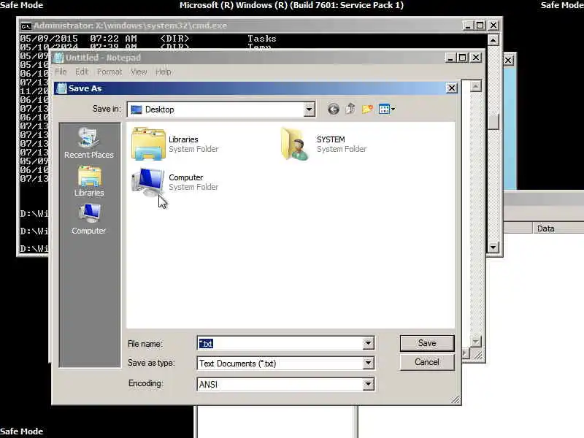Viewport: 584px width, 438px height.
Task: Click the Text Documents (*.txt) type field
Action: 280,363
